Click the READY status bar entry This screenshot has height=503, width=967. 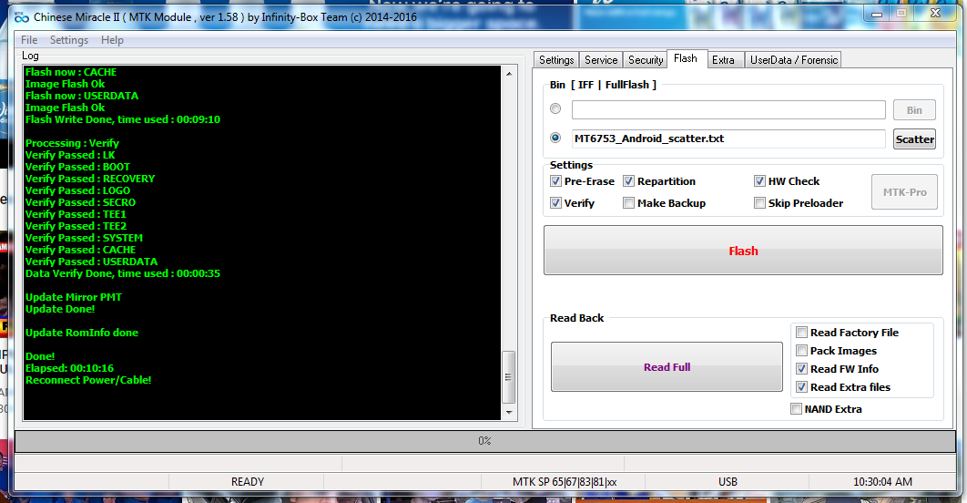pos(248,482)
